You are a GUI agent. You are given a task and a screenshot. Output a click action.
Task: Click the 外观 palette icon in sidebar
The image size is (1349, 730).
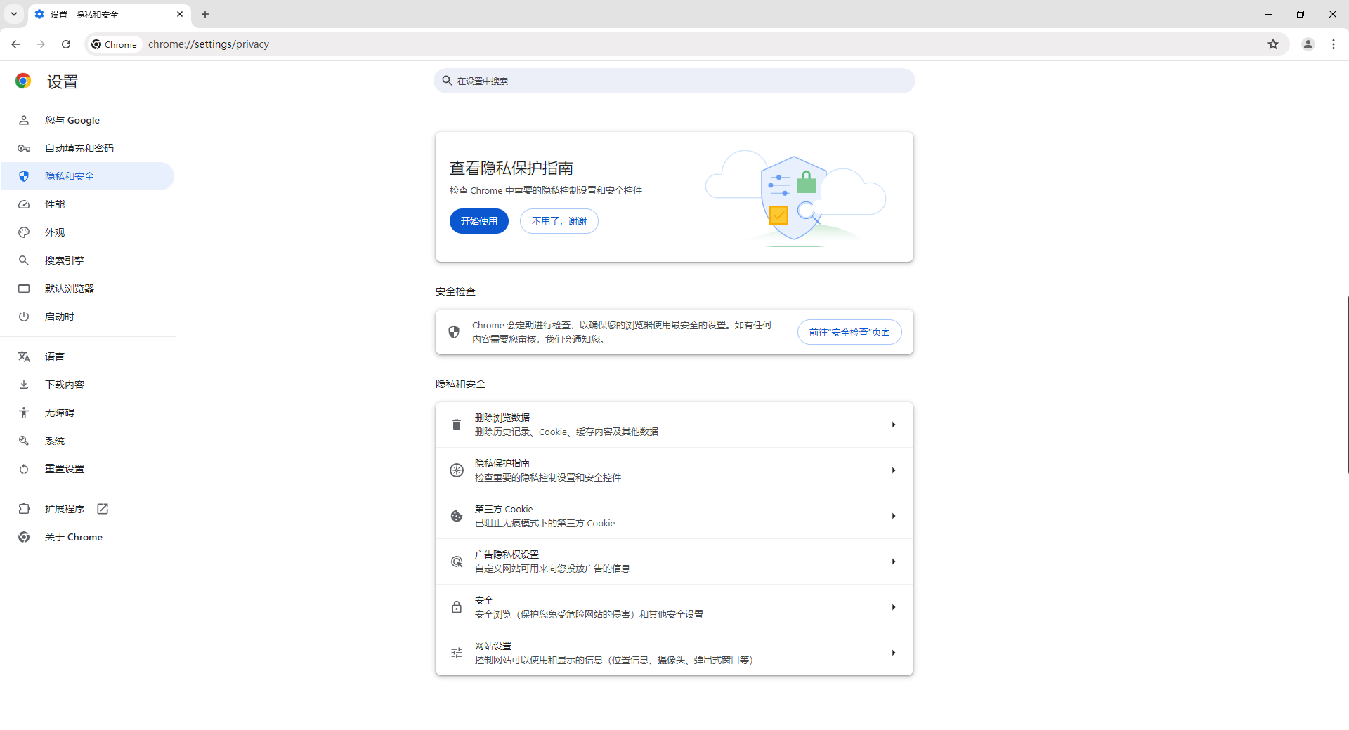click(x=24, y=232)
